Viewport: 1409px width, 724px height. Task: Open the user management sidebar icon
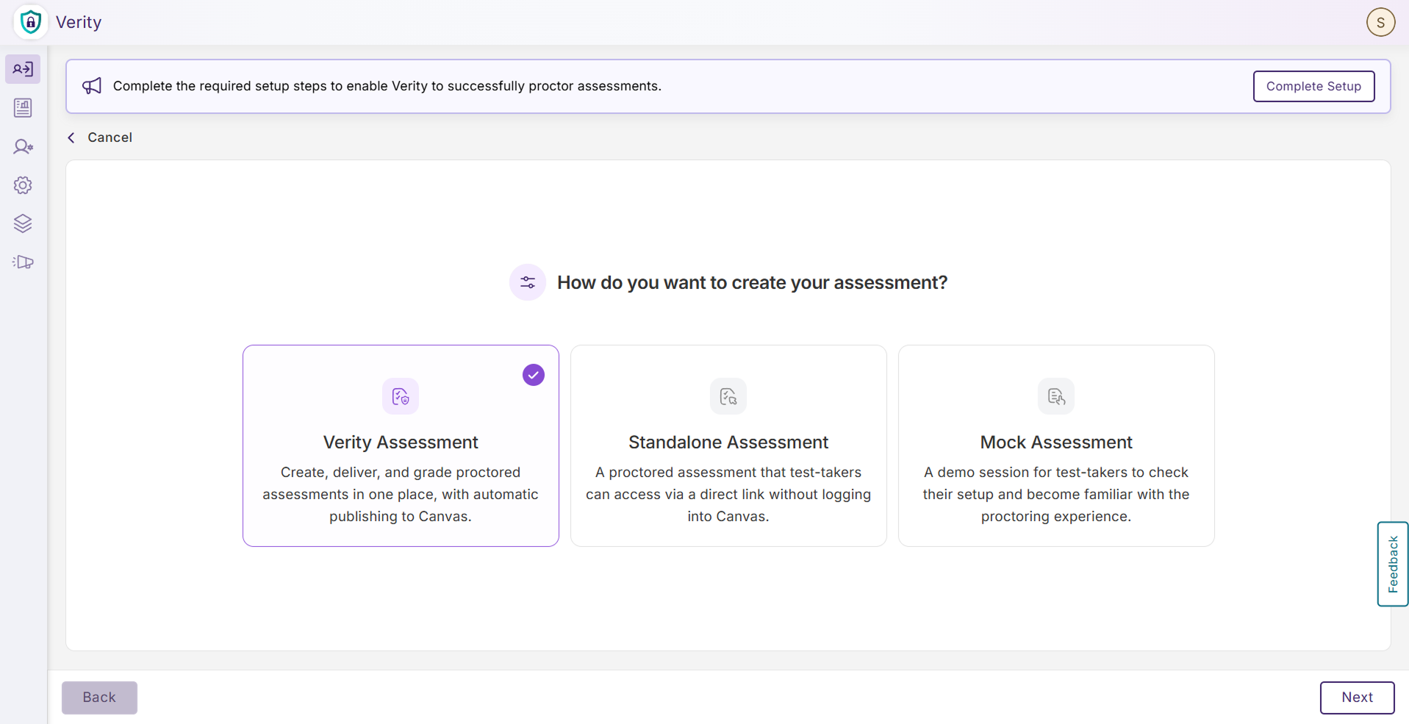[23, 147]
